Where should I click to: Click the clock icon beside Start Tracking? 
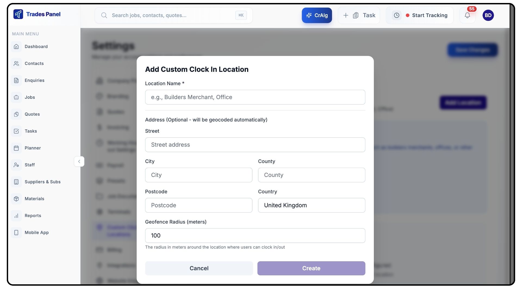pos(397,15)
